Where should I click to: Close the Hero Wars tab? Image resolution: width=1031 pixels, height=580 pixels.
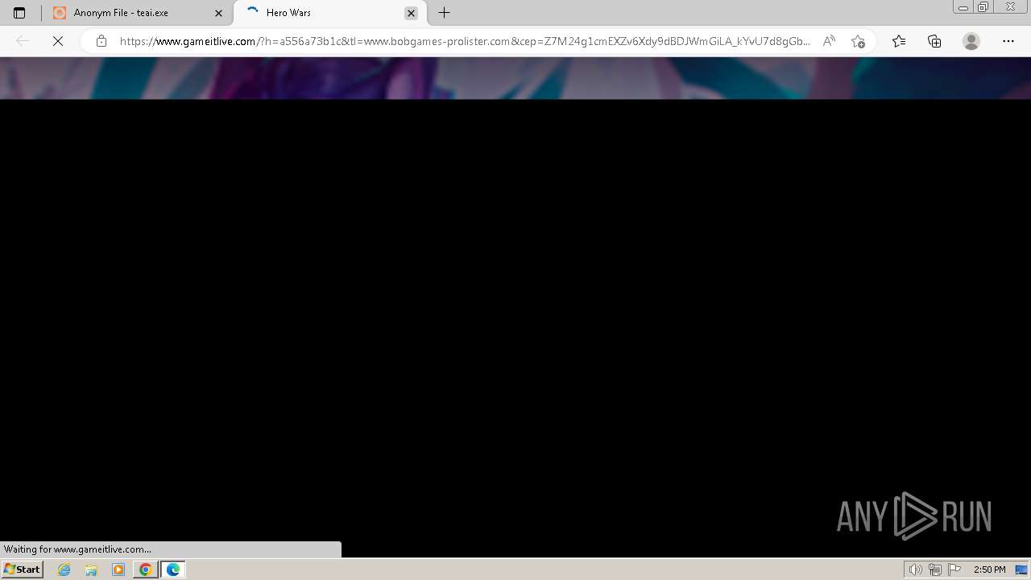[411, 13]
